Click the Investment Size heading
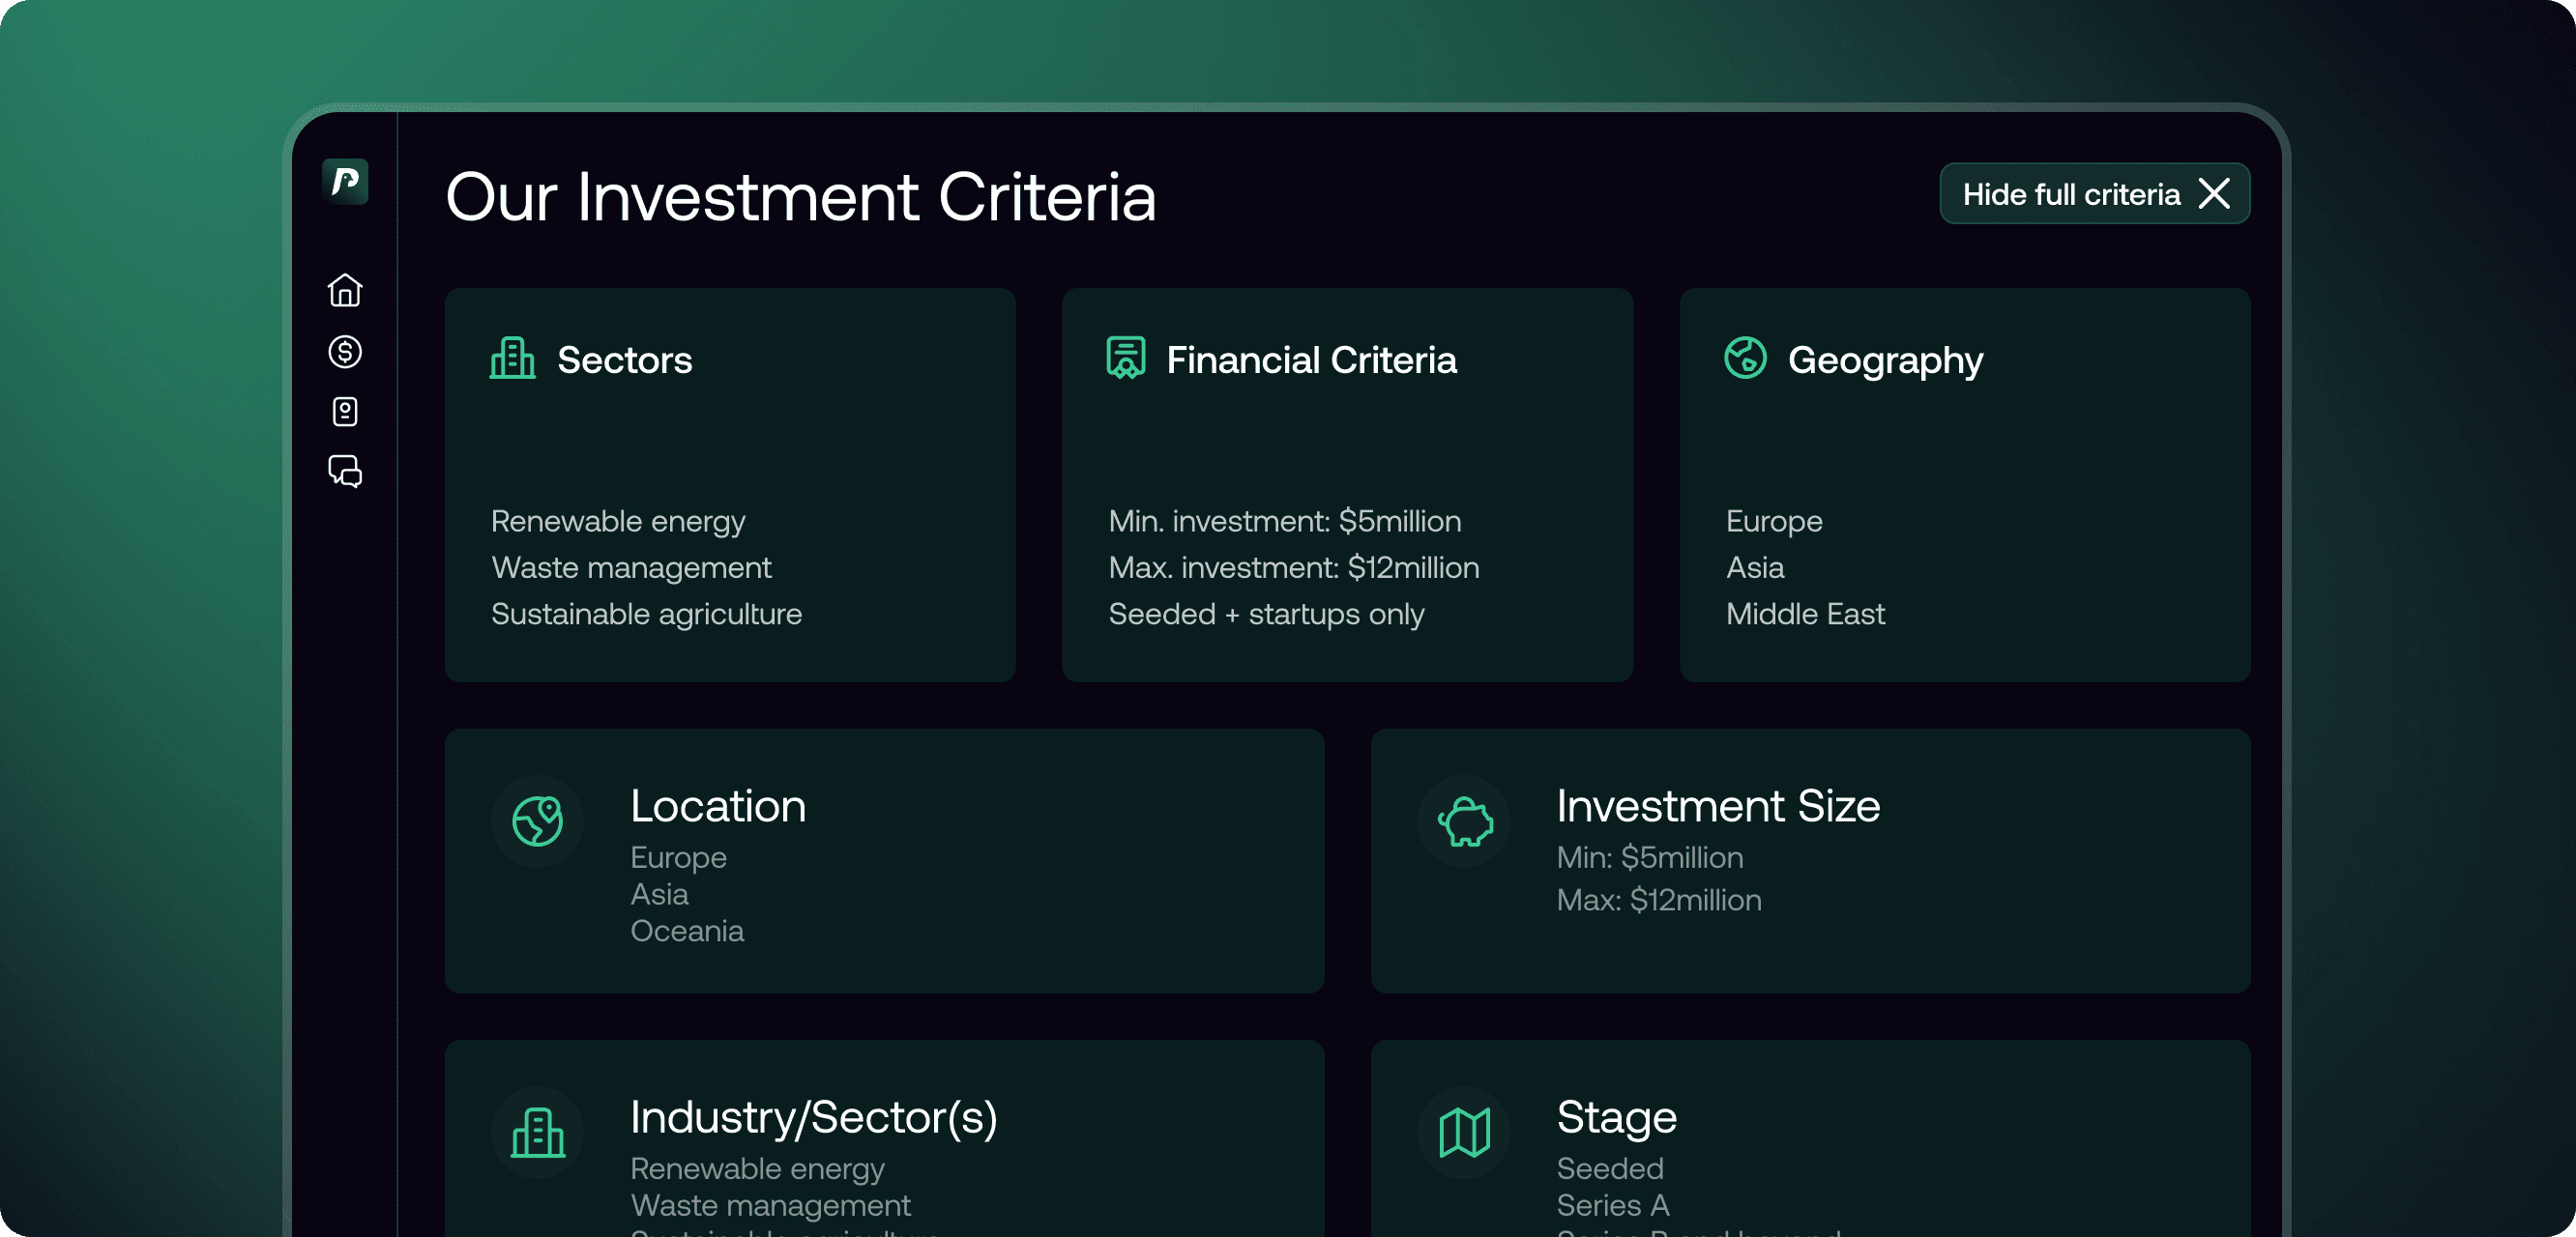This screenshot has width=2576, height=1237. (x=1719, y=805)
